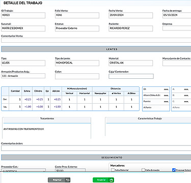Image resolution: width=191 pixels, height=183 pixels.
Task: Click the Armazón/Productos Asig. field
Action: point(23,76)
